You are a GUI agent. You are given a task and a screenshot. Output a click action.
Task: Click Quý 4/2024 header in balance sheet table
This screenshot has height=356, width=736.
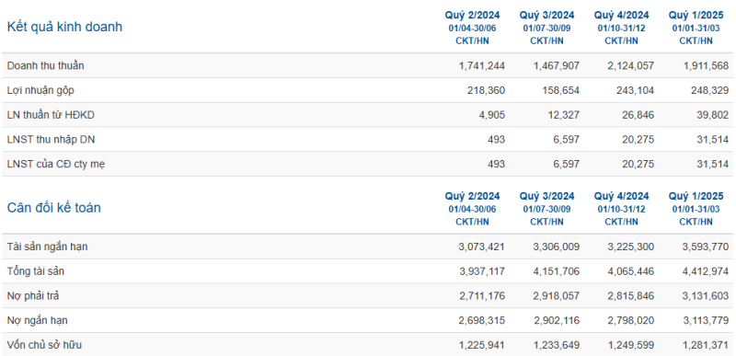coord(622,196)
